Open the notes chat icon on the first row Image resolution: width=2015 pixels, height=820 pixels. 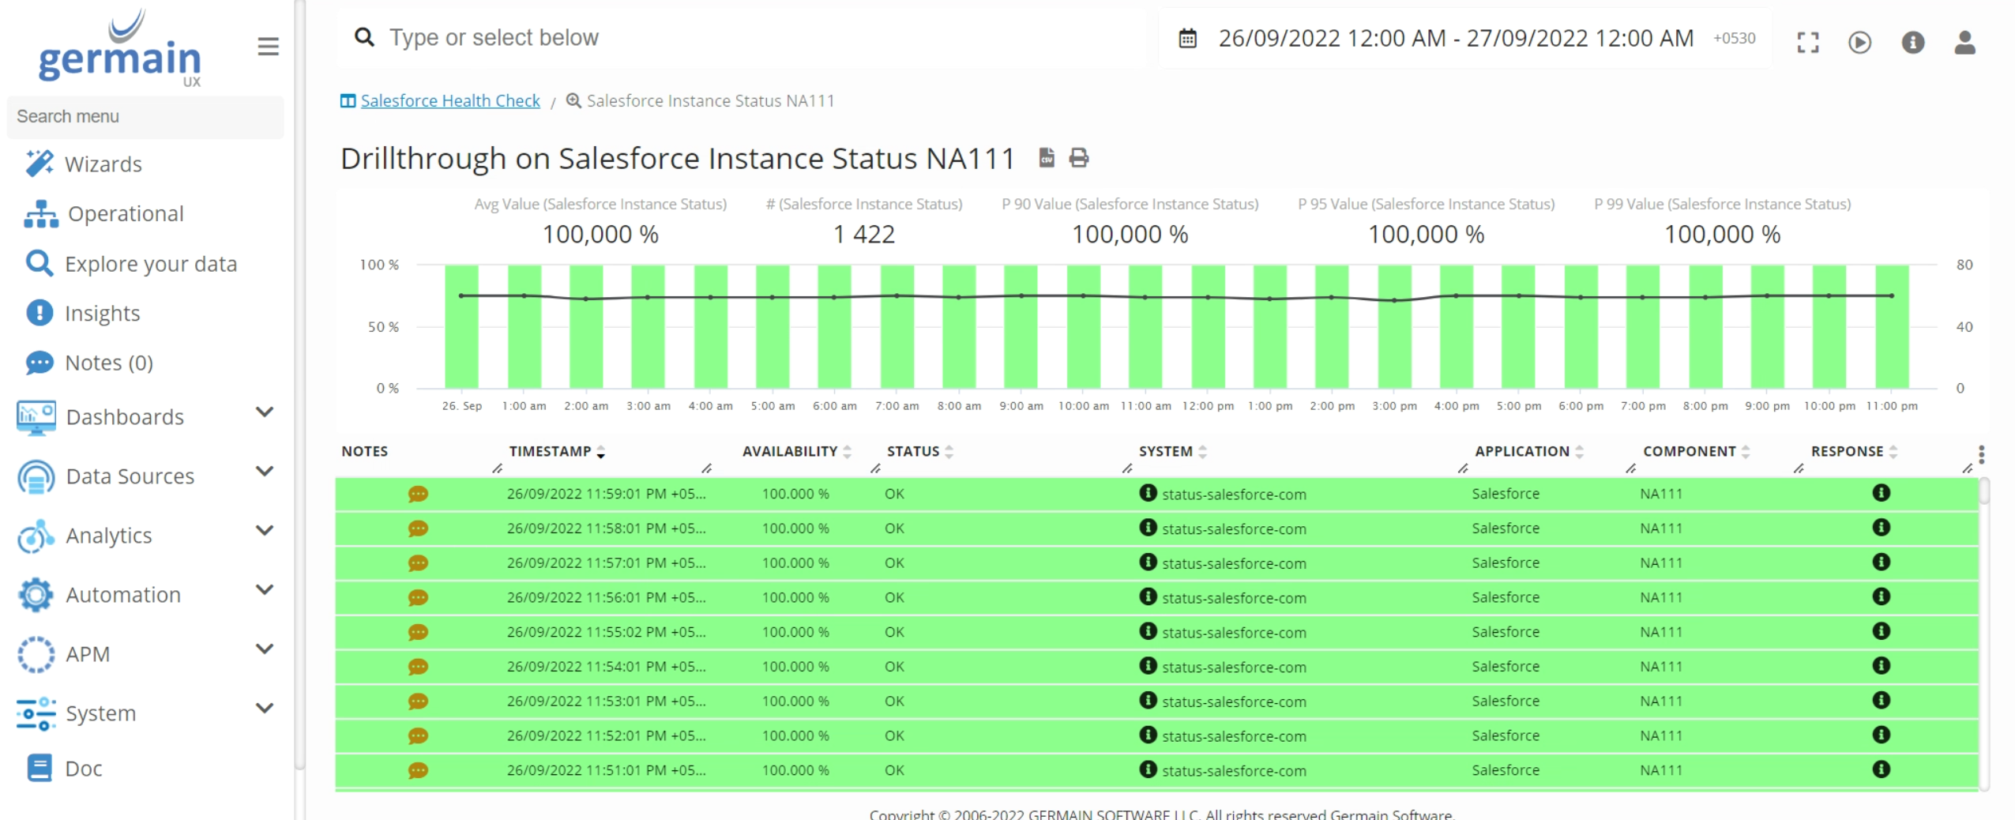pyautogui.click(x=419, y=494)
